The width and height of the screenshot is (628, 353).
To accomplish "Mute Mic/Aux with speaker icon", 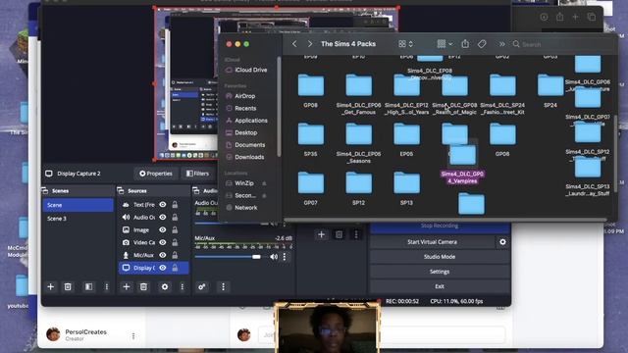I will (274, 257).
